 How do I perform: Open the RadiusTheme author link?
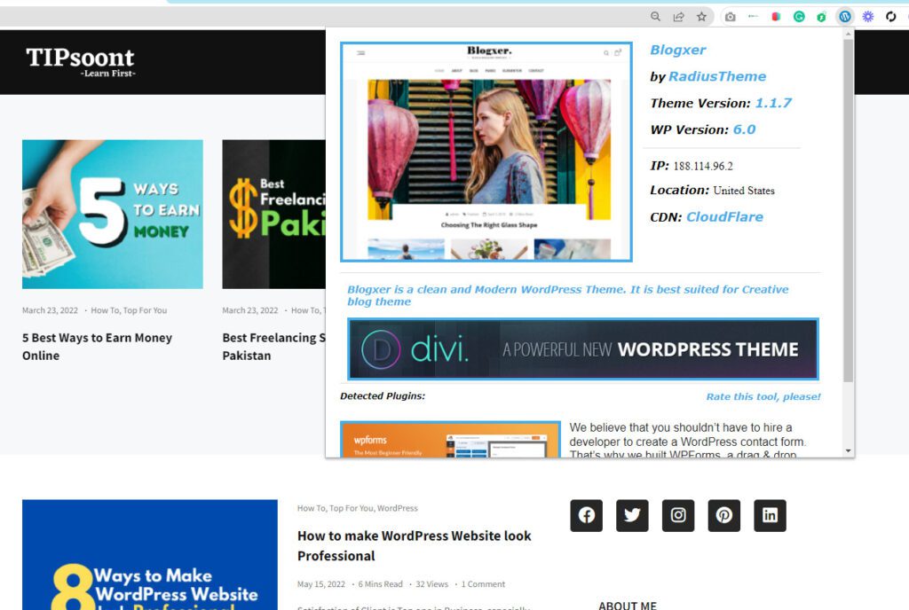point(717,76)
